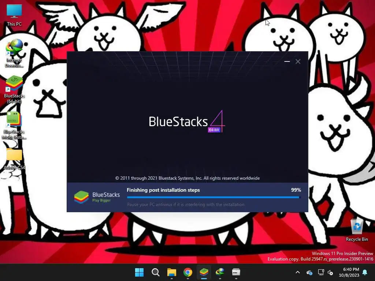Click 'Pause your PC antivirus' hint text
375x281 pixels.
point(186,205)
